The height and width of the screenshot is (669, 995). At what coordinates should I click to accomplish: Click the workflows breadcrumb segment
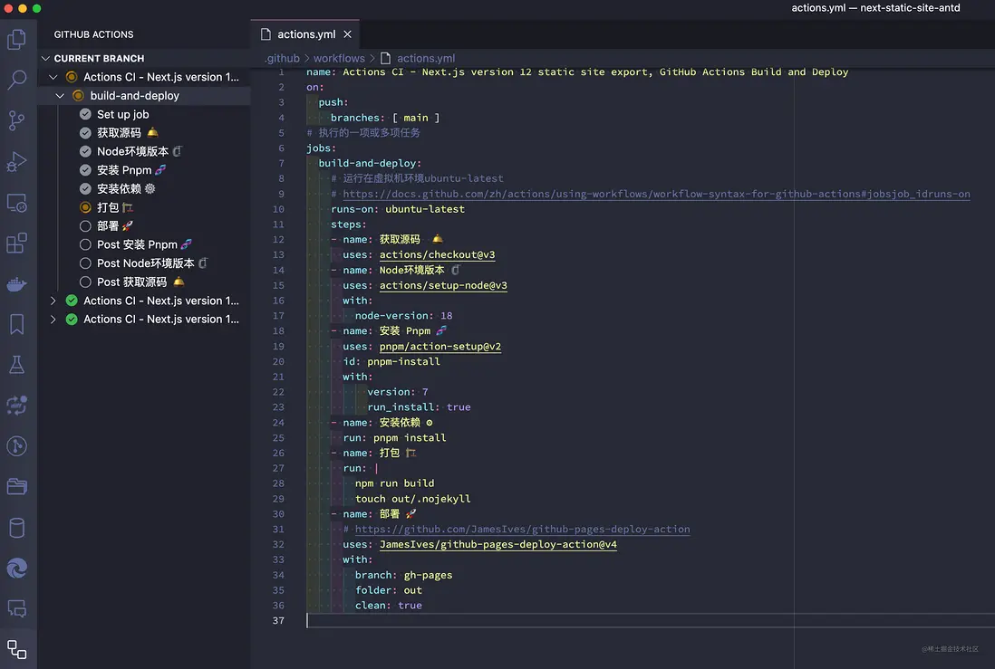[x=339, y=58]
